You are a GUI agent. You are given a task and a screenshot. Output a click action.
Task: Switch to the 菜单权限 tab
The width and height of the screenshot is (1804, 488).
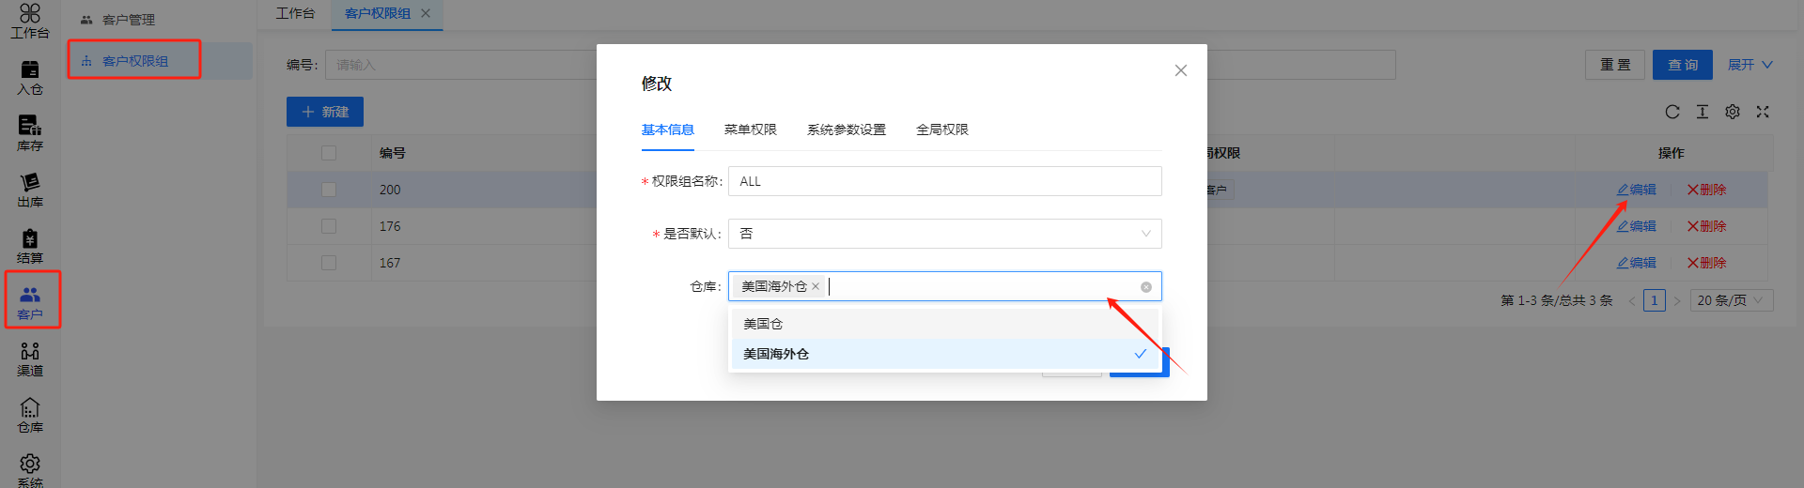tap(750, 130)
